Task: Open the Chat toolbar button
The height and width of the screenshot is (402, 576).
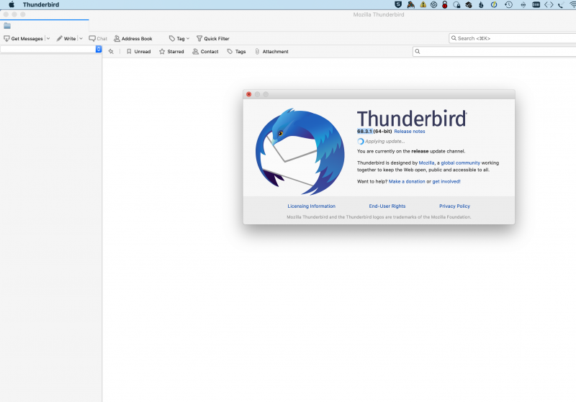Action: 98,39
